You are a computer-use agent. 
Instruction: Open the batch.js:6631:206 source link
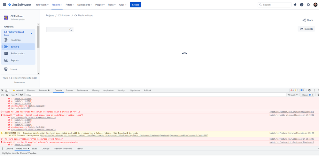(x=20, y=108)
